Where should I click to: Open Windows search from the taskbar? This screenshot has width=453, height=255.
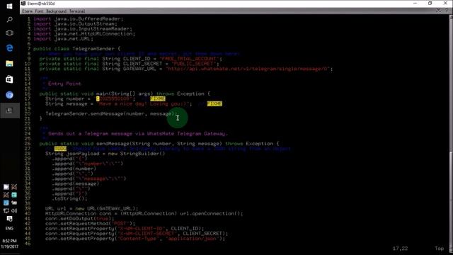(x=9, y=19)
